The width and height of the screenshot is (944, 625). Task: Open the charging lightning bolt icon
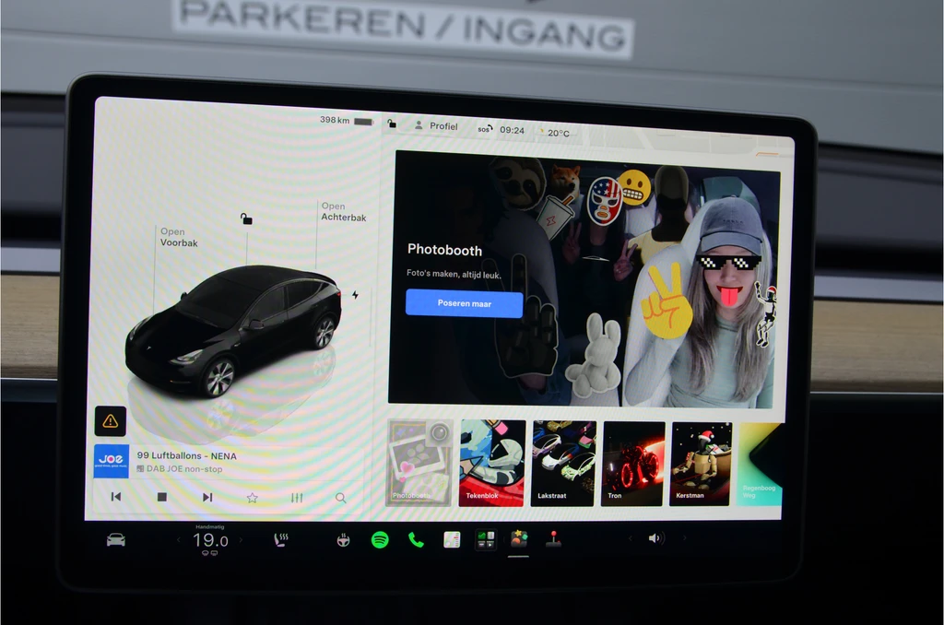(x=355, y=295)
